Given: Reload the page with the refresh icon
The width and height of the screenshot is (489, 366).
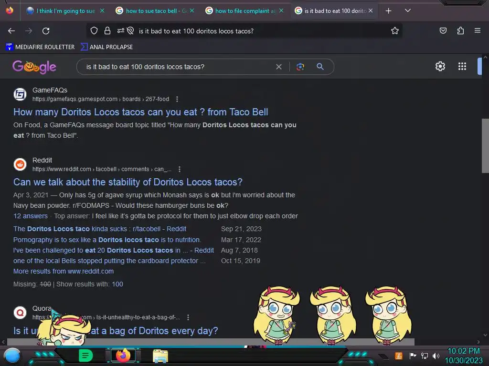Looking at the screenshot, I should (x=46, y=31).
